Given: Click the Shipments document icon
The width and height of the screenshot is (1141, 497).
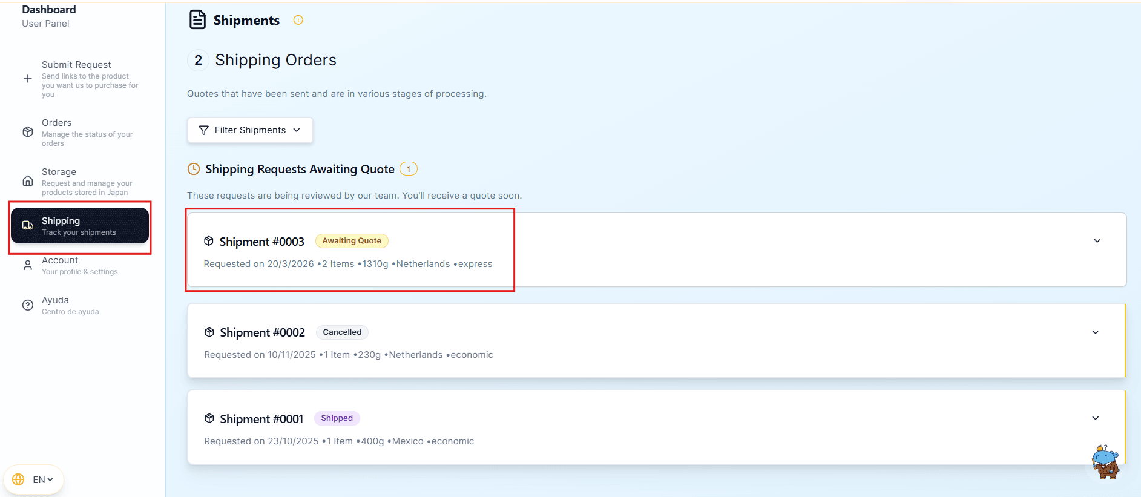Looking at the screenshot, I should click(x=197, y=20).
